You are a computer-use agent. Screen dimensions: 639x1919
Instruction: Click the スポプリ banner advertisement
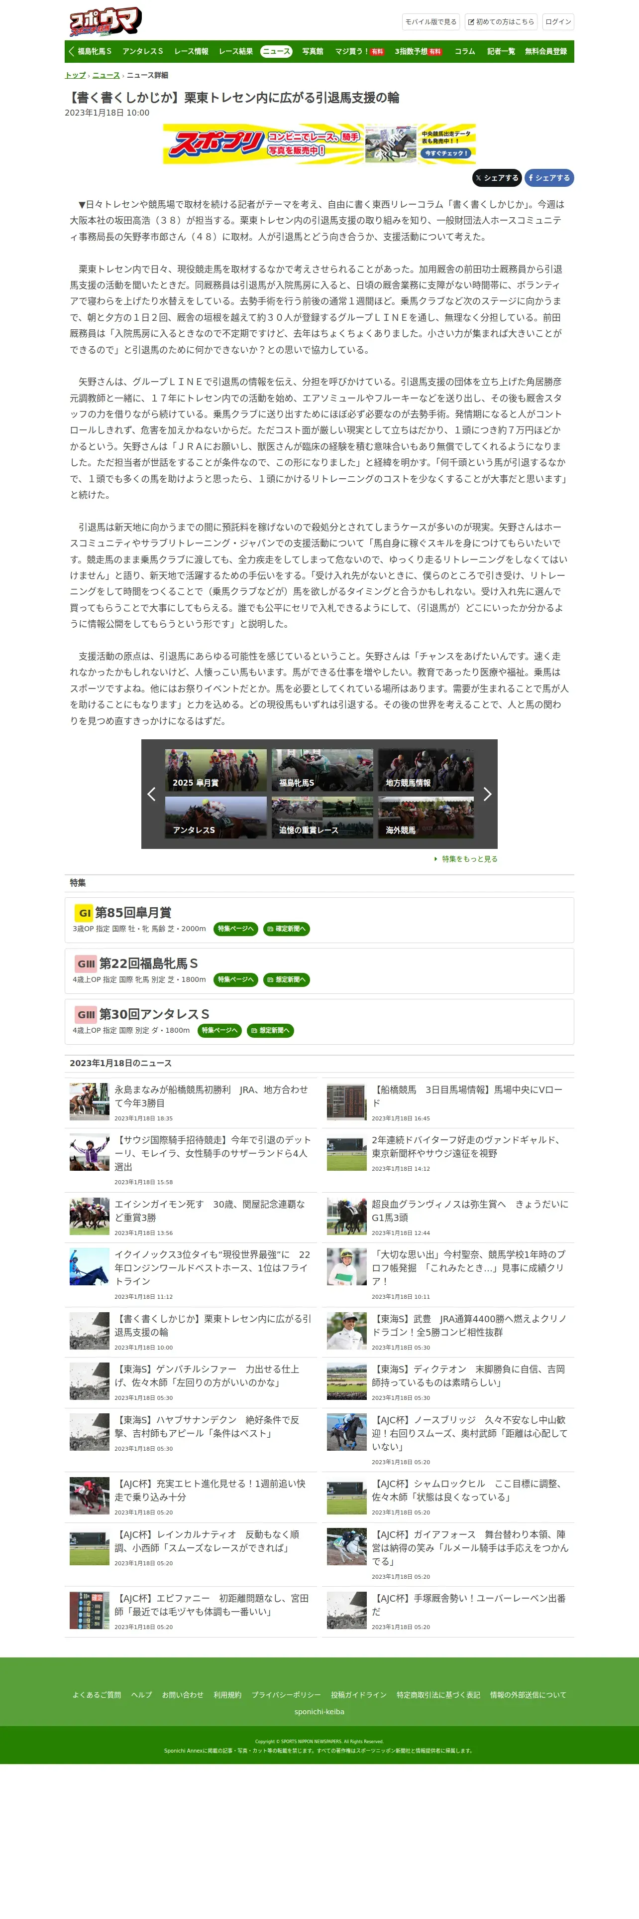click(319, 144)
